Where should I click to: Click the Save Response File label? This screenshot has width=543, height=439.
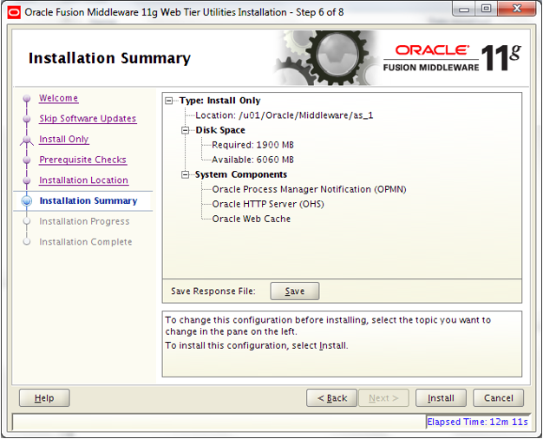(x=213, y=292)
